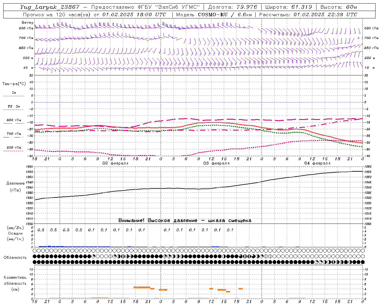
Task: Click the Модель COSMO-RU / 6.6км label
Action: (214, 15)
